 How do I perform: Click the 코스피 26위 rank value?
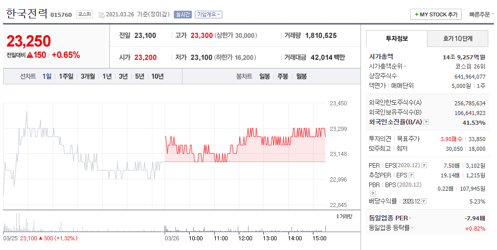(470, 66)
